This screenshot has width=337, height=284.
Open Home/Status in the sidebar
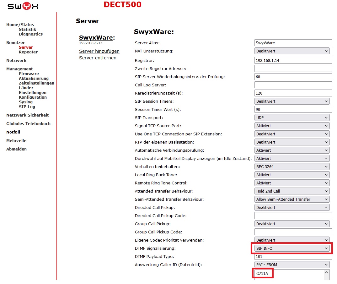[20, 25]
